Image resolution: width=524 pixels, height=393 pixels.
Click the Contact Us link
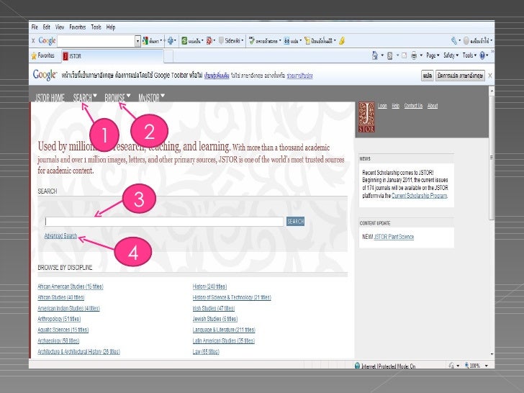413,106
